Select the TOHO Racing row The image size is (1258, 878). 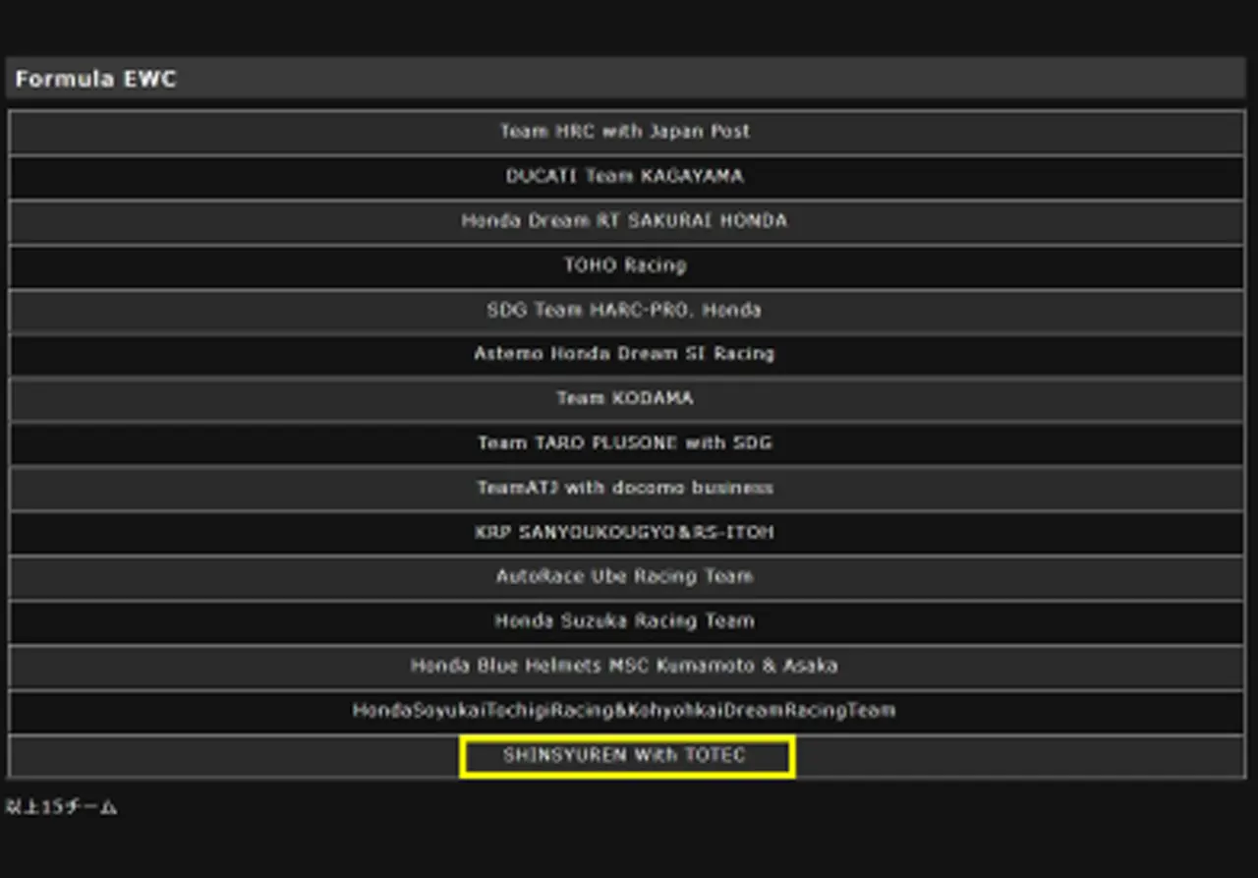626,265
